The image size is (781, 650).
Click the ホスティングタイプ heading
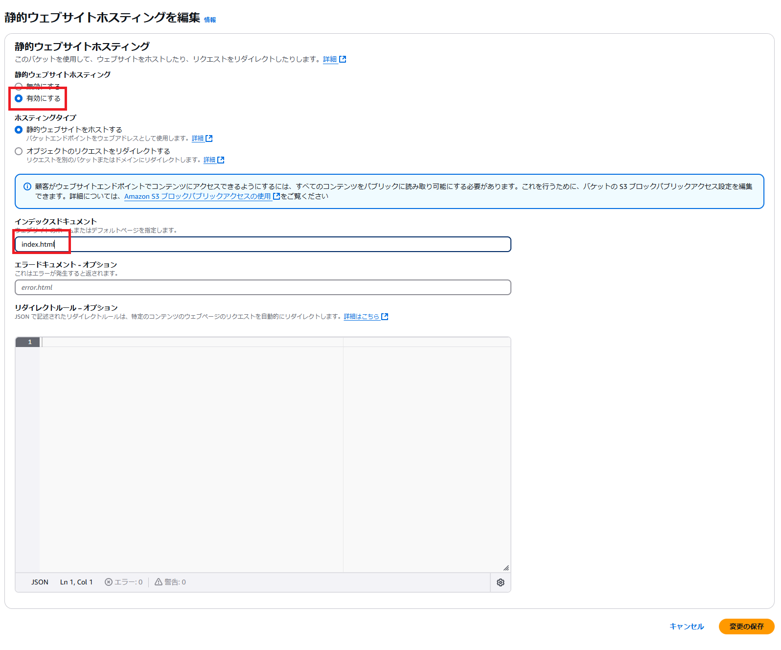click(46, 118)
